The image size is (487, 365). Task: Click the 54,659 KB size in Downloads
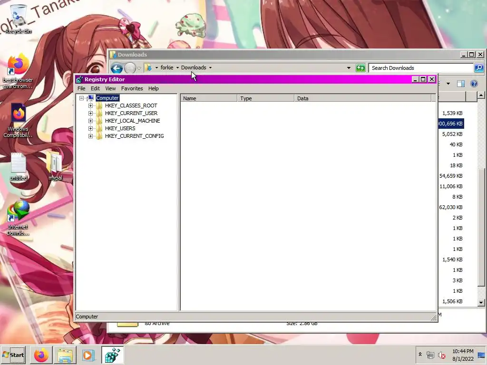(451, 176)
